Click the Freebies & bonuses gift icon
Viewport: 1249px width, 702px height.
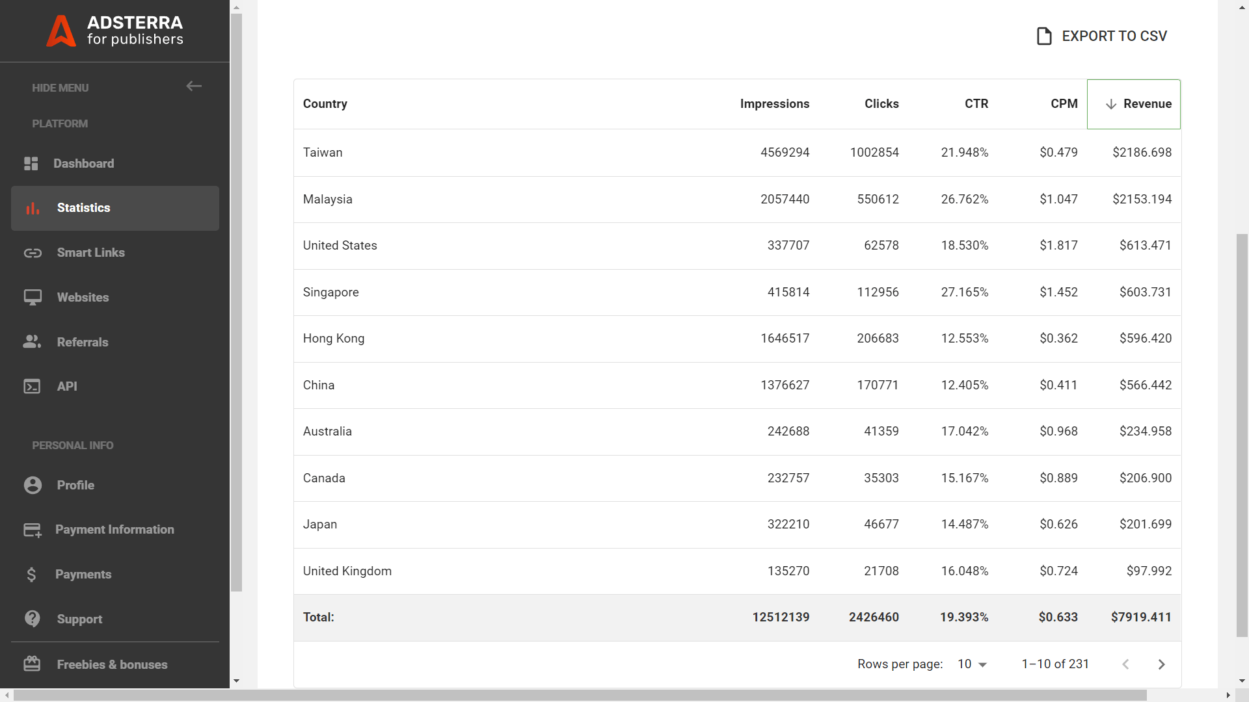pos(32,664)
